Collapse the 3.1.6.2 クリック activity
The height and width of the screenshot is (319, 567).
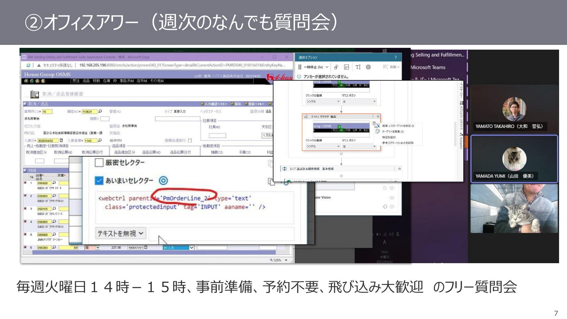click(x=378, y=117)
